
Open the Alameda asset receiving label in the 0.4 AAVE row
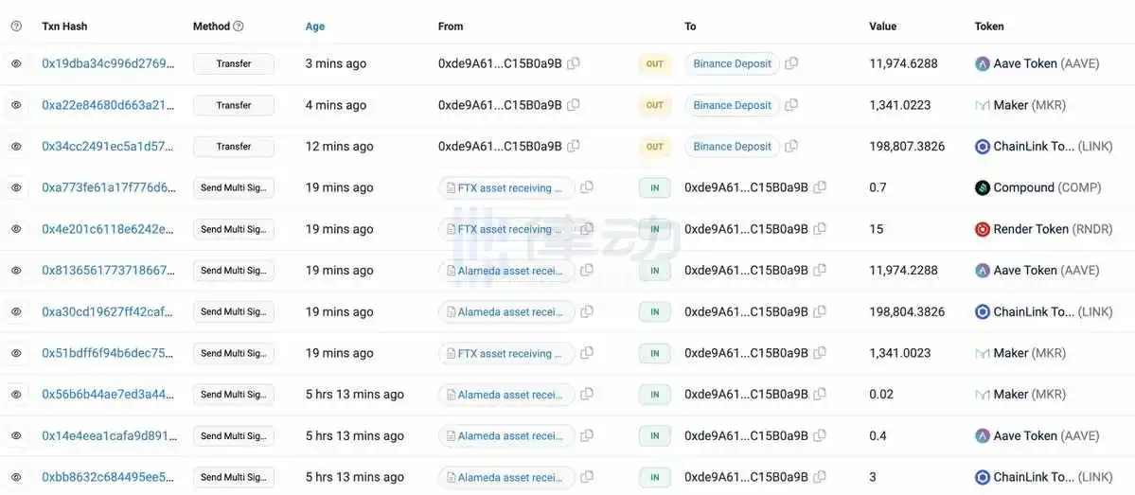[506, 435]
